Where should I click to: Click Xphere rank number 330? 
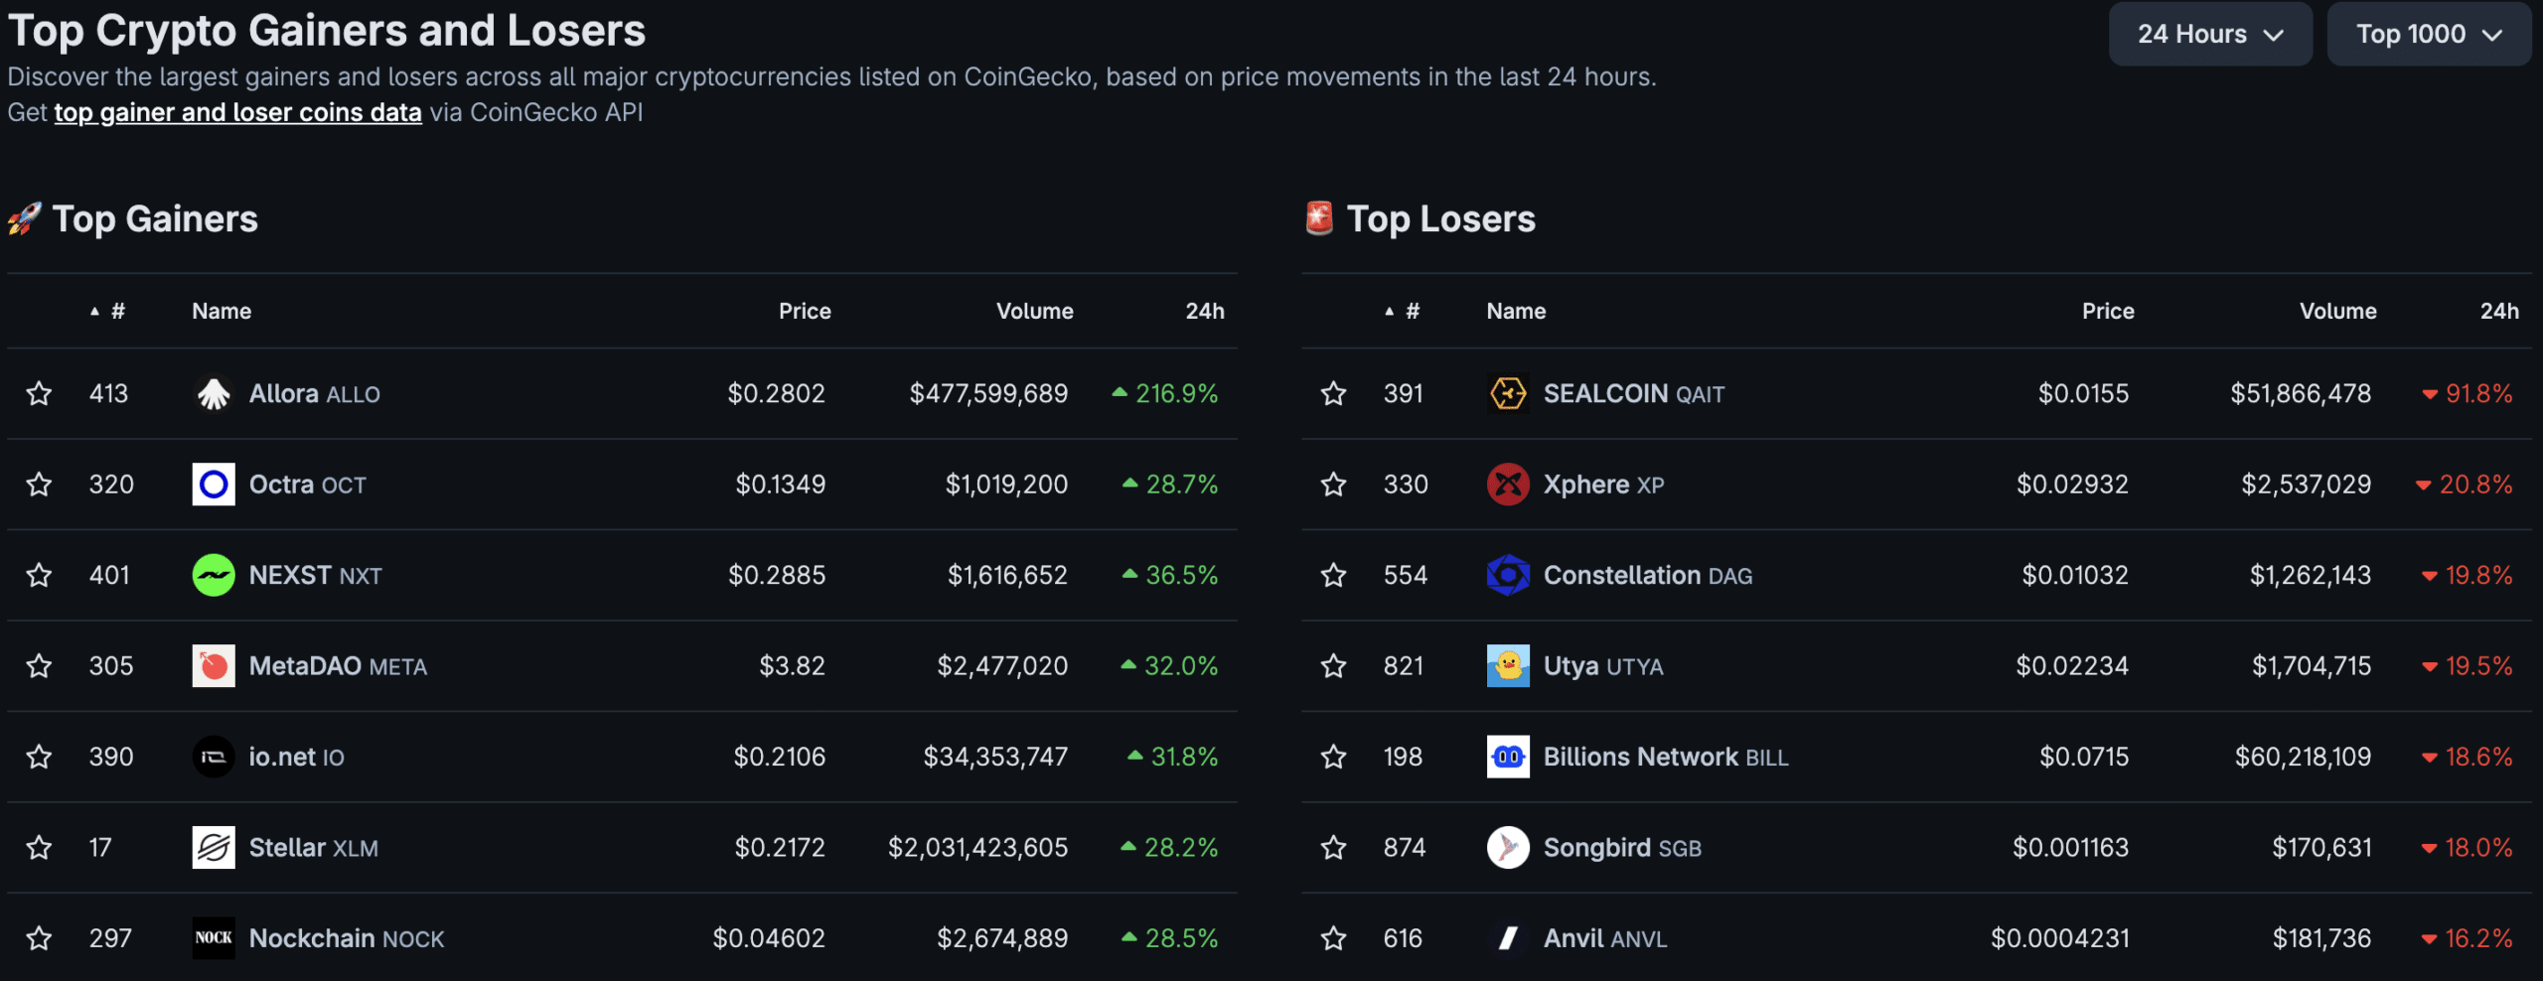pyautogui.click(x=1406, y=485)
